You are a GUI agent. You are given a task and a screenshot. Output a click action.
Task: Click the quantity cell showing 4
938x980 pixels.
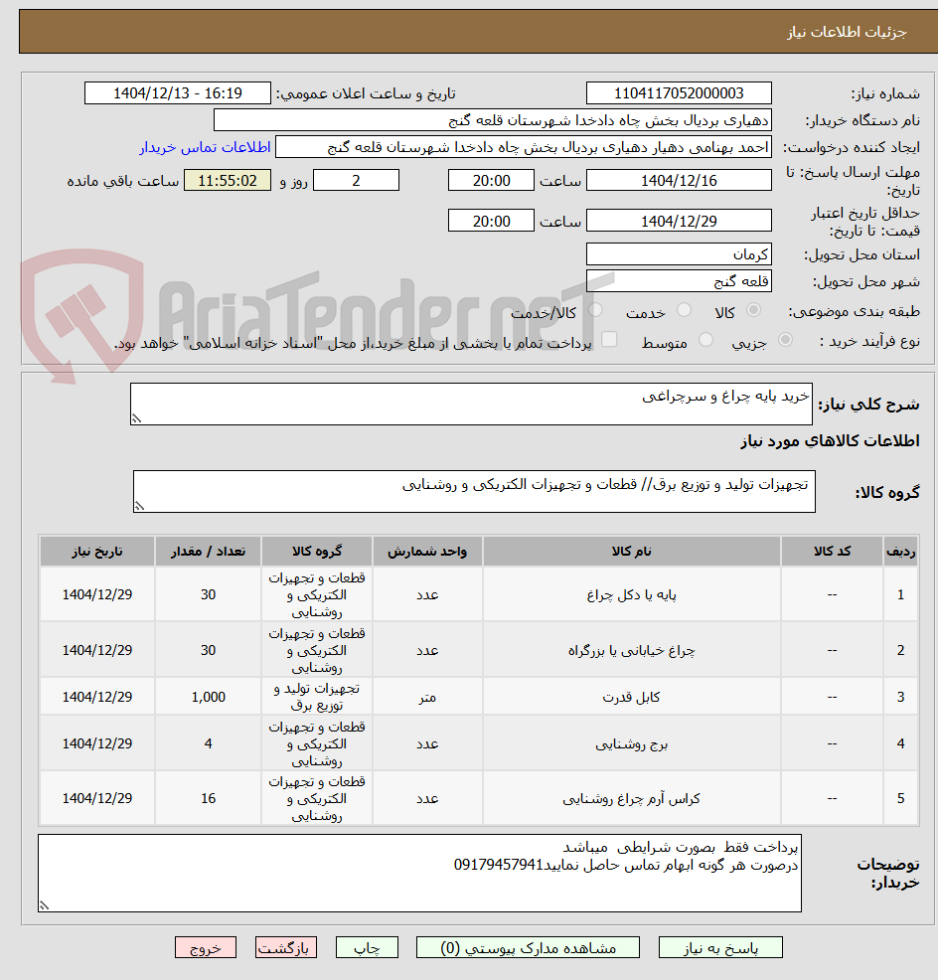pos(208,743)
